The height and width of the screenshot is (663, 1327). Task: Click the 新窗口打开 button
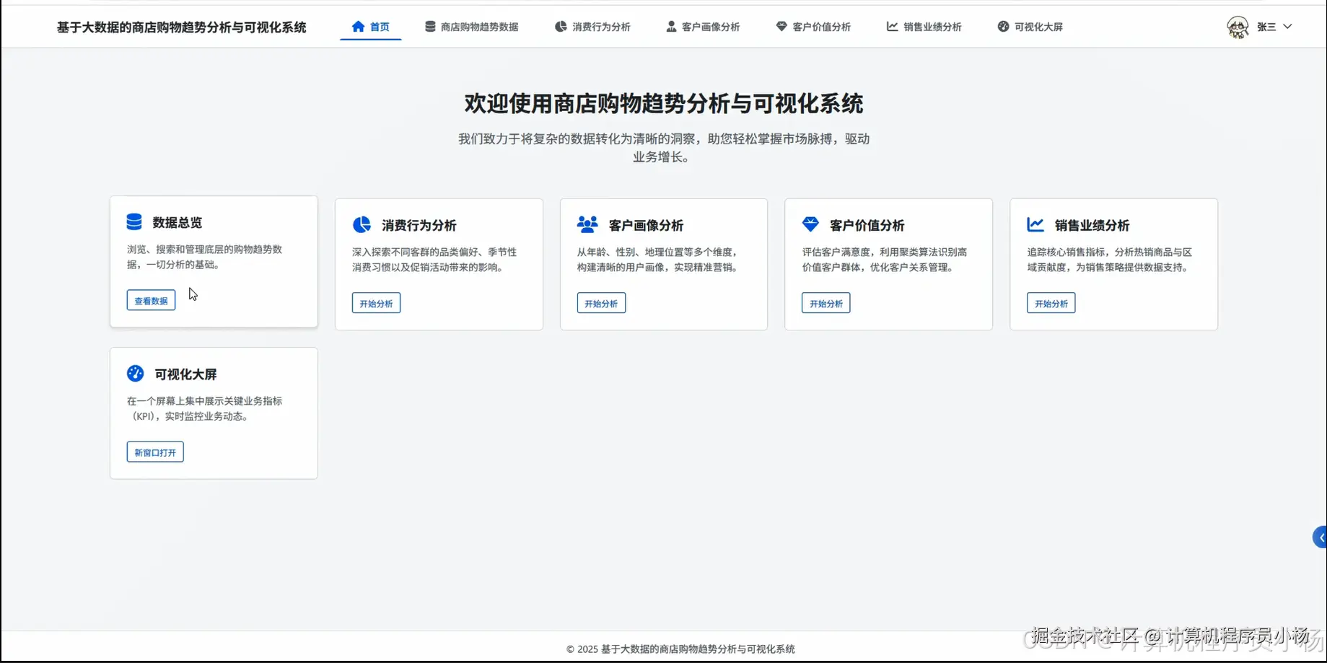coord(154,452)
